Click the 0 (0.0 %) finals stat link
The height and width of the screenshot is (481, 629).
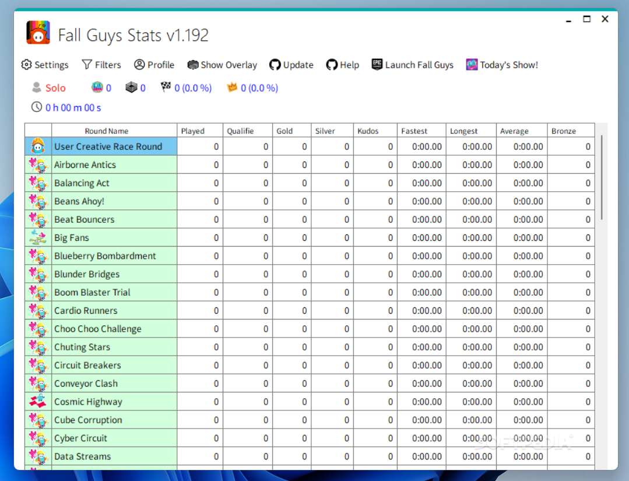[193, 88]
